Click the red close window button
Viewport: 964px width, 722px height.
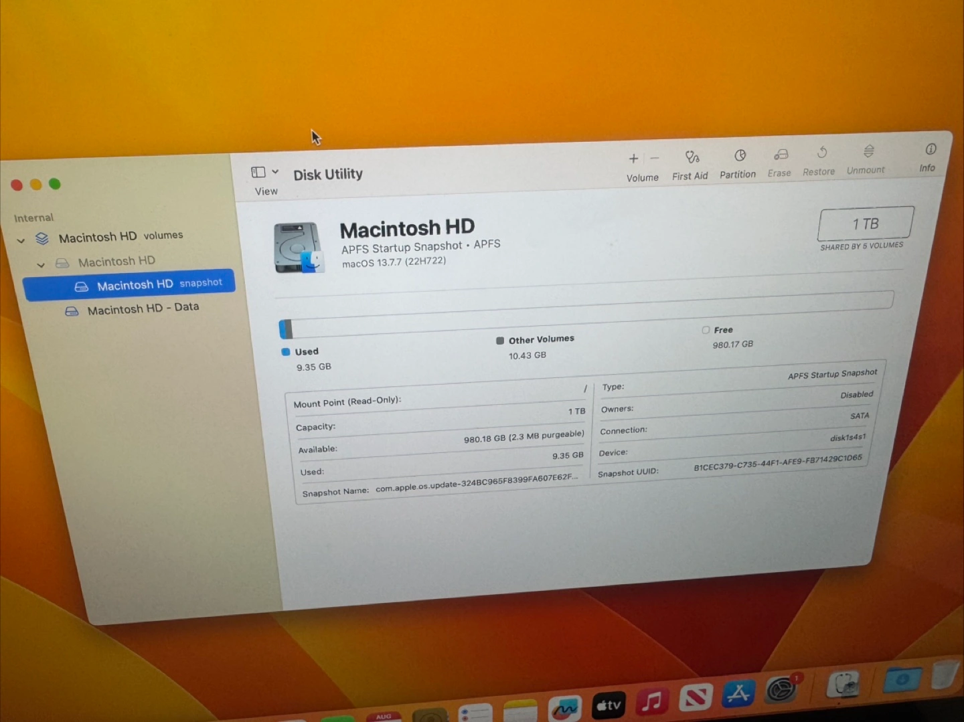point(17,185)
